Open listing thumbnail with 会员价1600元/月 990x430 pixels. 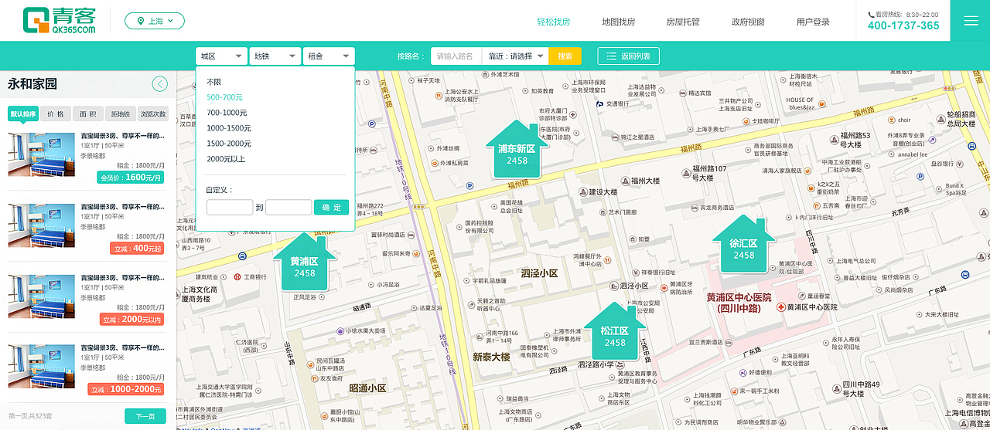[x=42, y=154]
